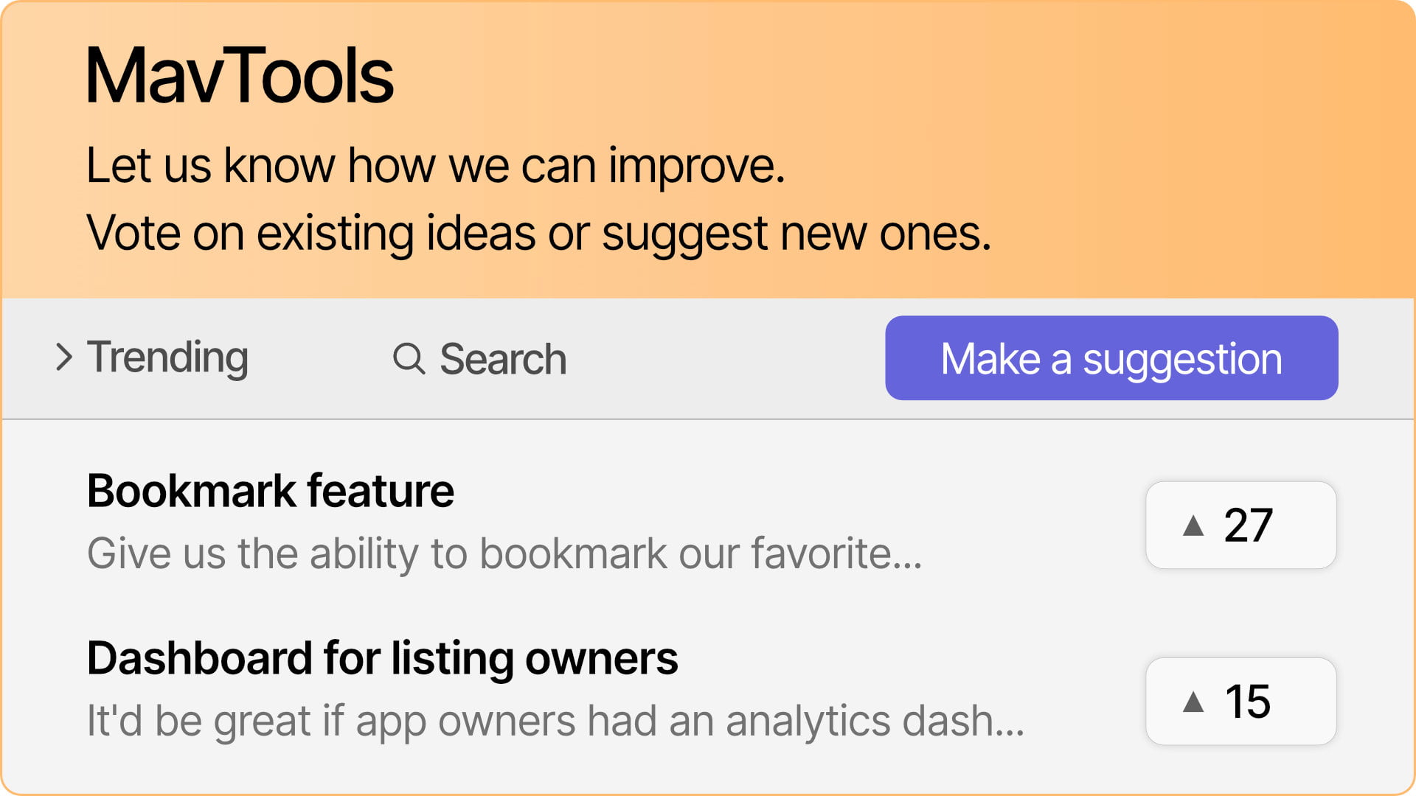Screen dimensions: 1416x796
Task: Click the arrow icon inside the 27 vote button
Action: tap(1193, 525)
